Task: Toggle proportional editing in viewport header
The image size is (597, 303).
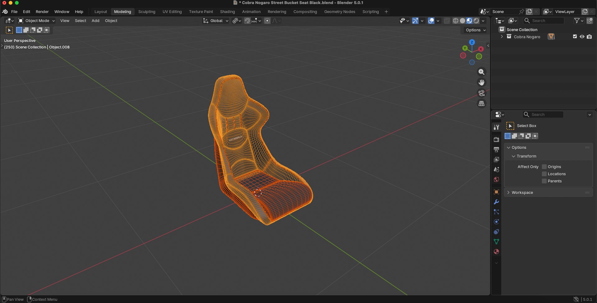Action: [x=267, y=21]
